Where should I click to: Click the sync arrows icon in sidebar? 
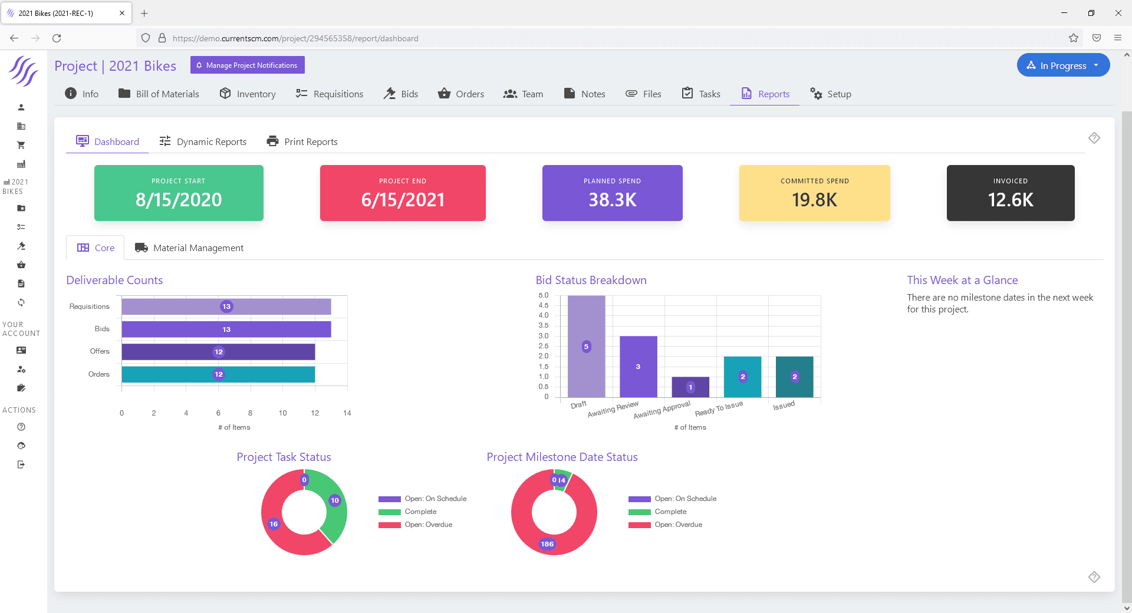(21, 302)
